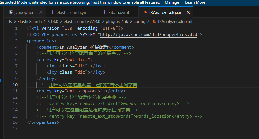Viewport: 259px width, 139px height.
Task: Click the XML icon on the IKAnalyzer tab
Action: [x=145, y=12]
